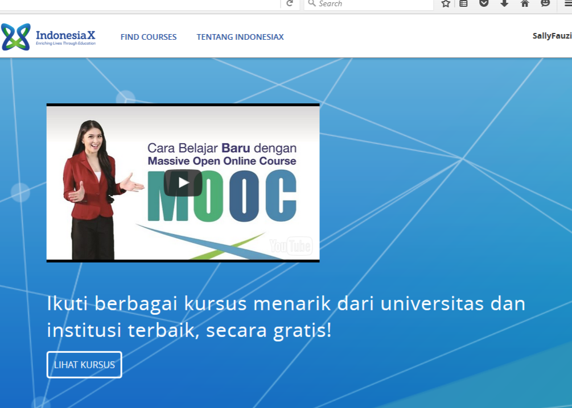Open FIND COURSES menu item

tap(149, 37)
